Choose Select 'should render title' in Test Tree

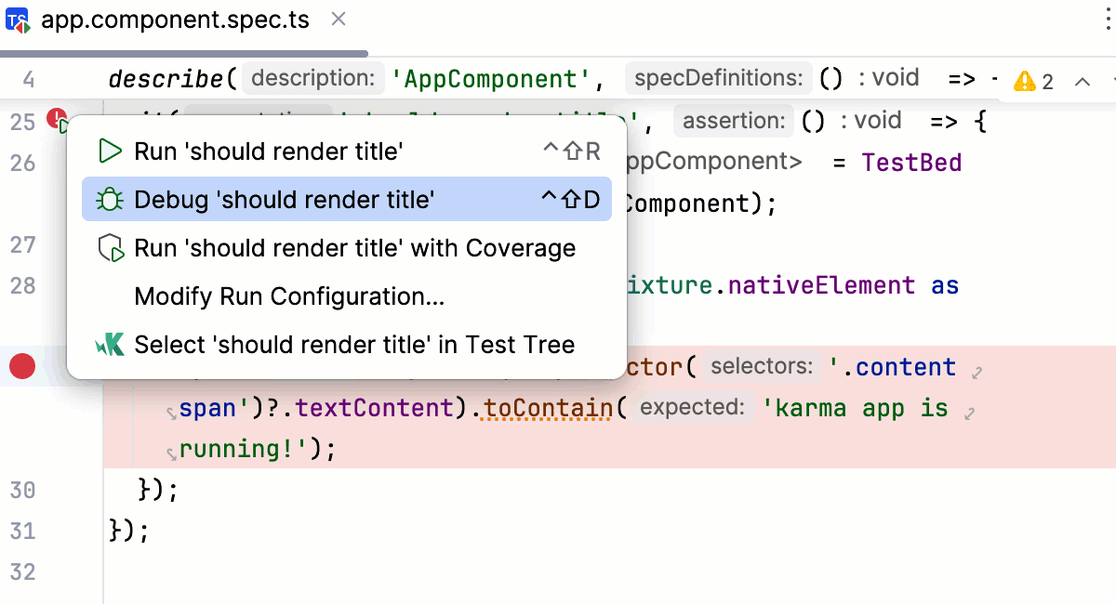355,344
